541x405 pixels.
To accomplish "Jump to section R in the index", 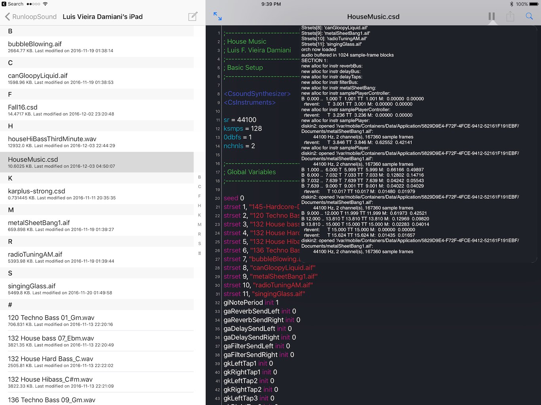I will pos(200,234).
